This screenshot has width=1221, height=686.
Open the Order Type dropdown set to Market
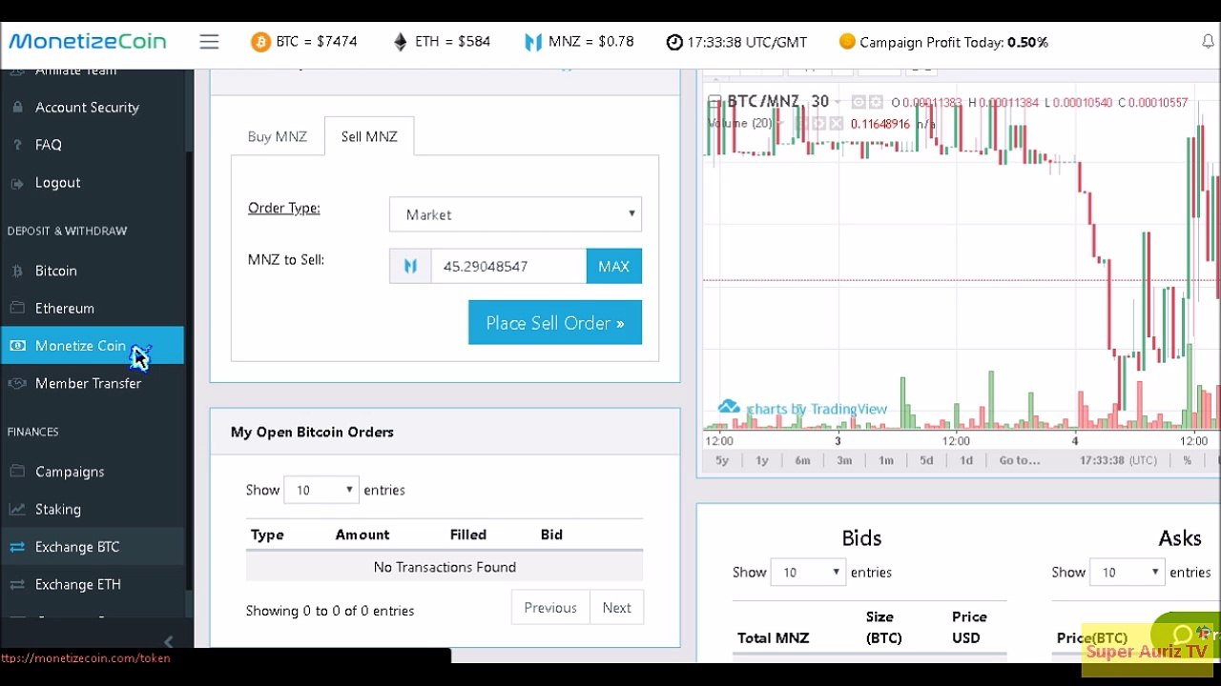pyautogui.click(x=515, y=214)
